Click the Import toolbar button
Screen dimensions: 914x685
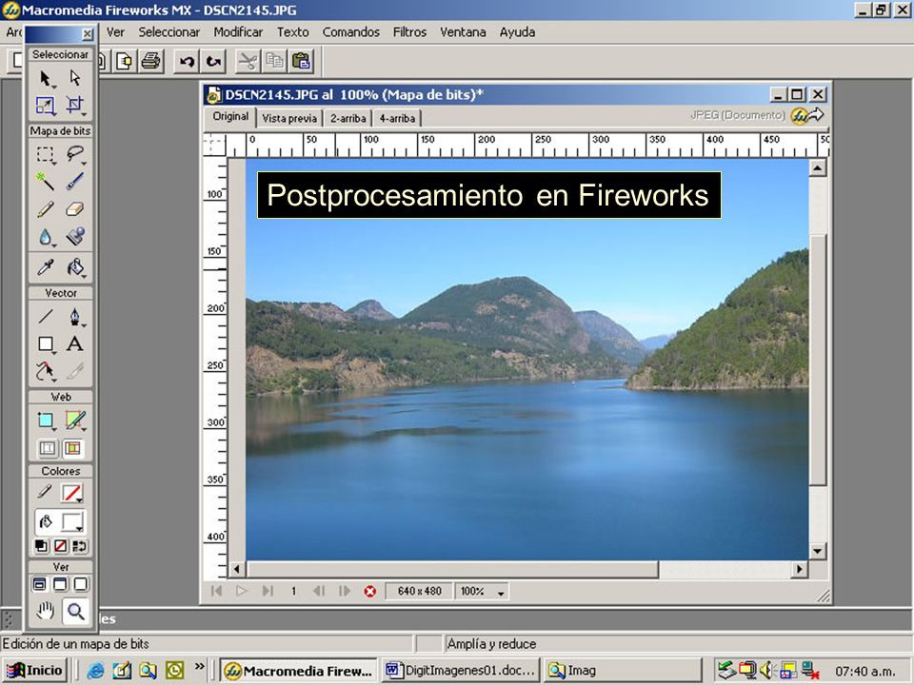click(124, 61)
